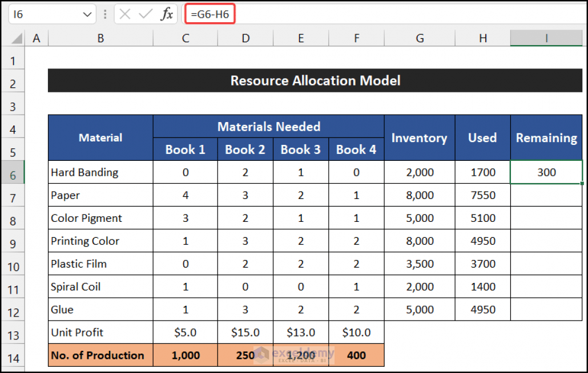Click the Resource Allocation Model title cell
The width and height of the screenshot is (588, 373).
315,80
